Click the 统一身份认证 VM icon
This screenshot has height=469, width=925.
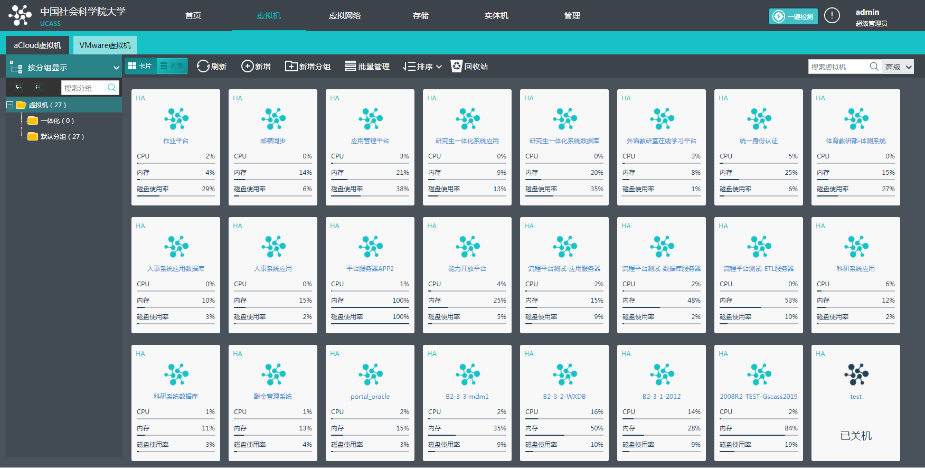759,119
